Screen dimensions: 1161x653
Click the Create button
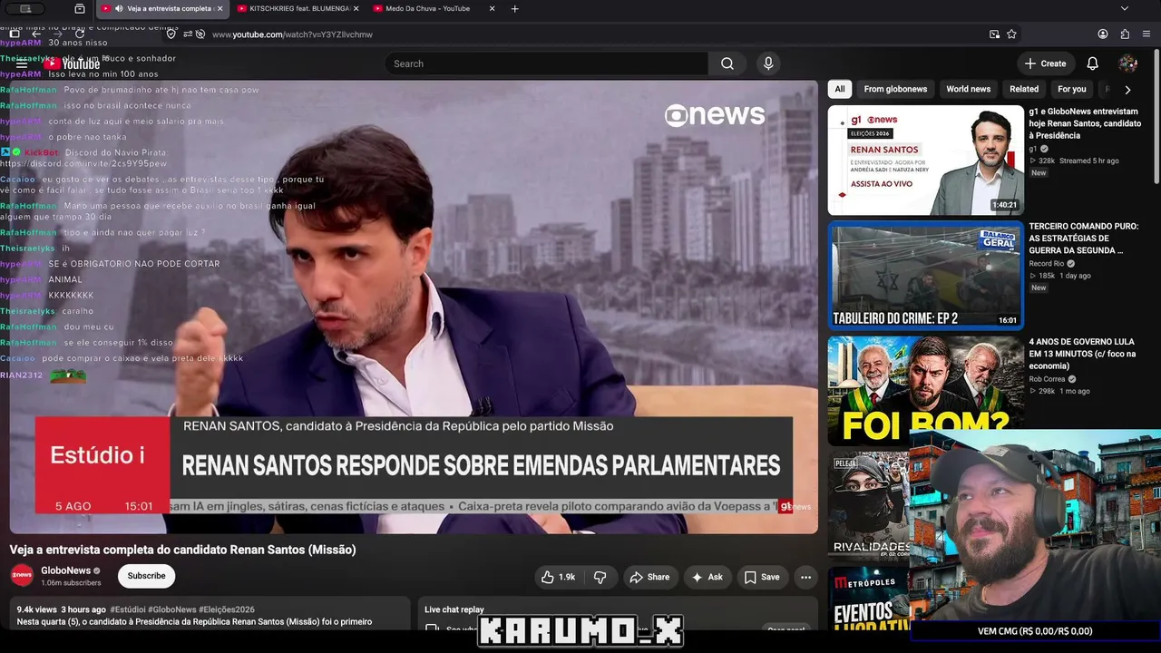1046,63
